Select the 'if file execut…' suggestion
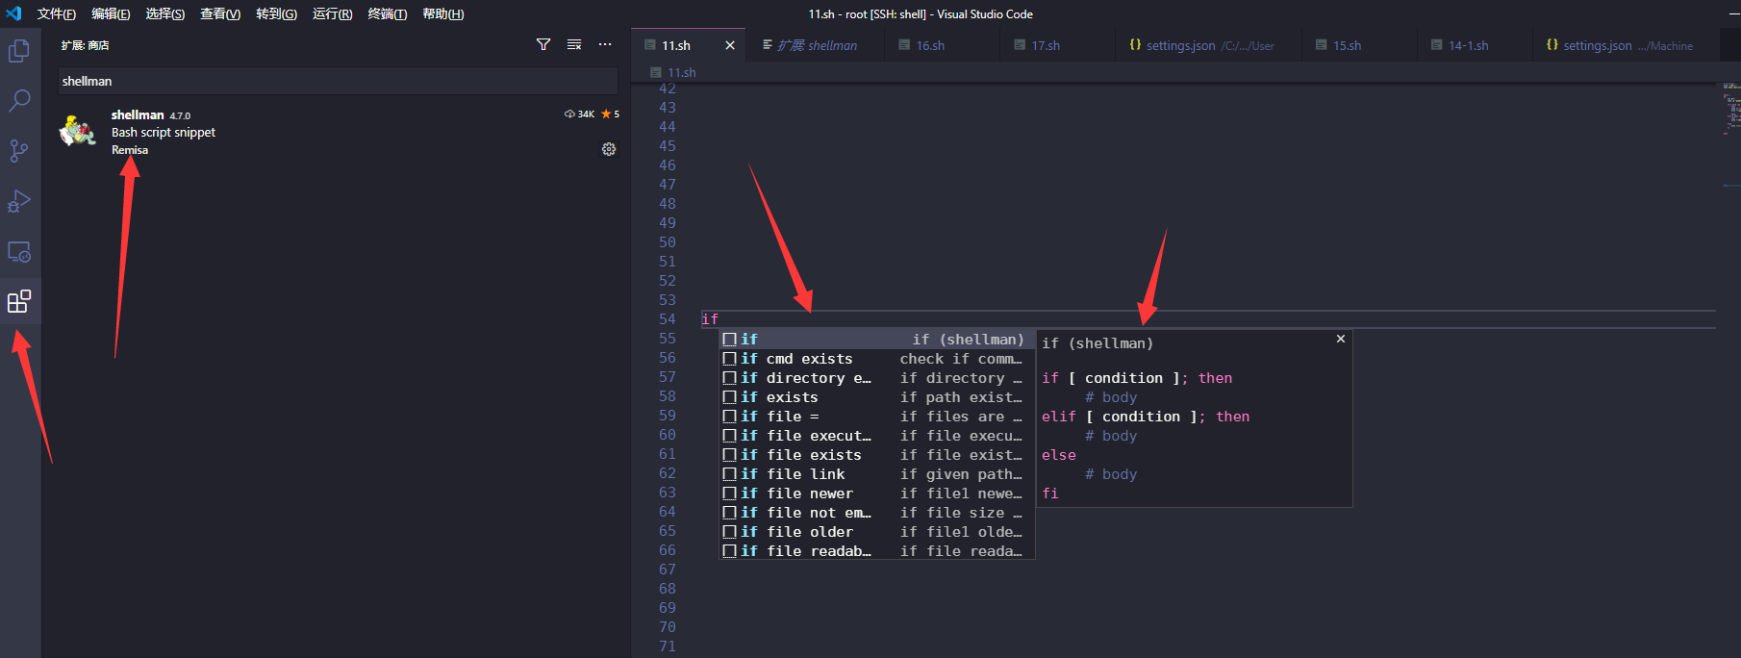 877,435
